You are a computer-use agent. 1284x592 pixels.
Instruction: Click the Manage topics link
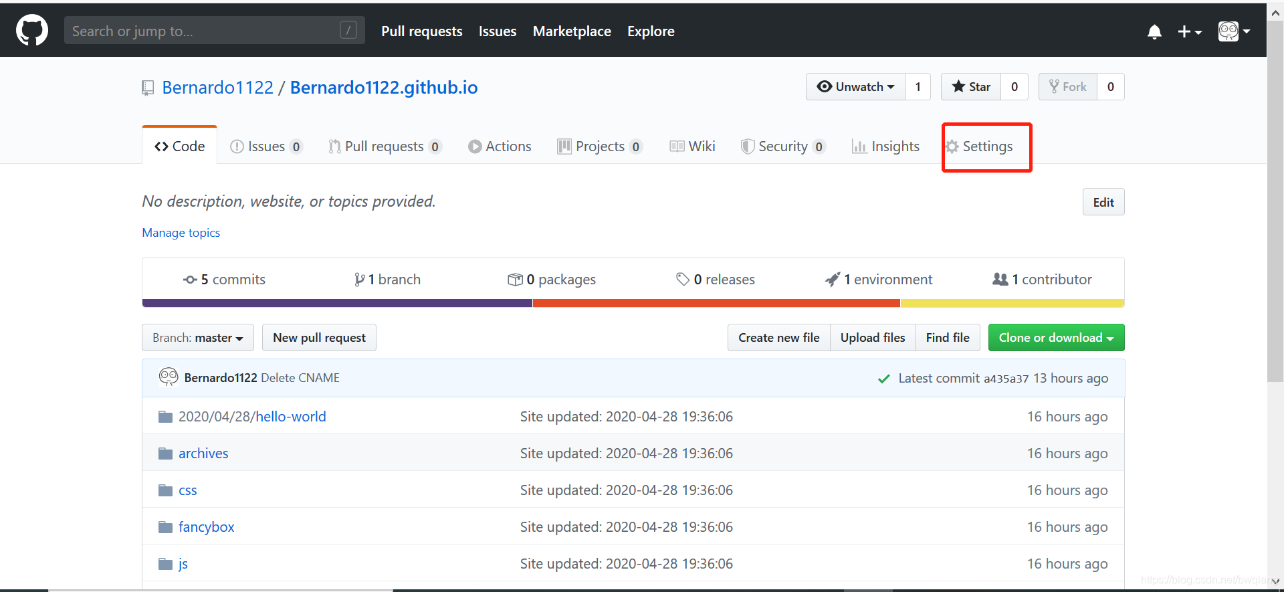[181, 233]
